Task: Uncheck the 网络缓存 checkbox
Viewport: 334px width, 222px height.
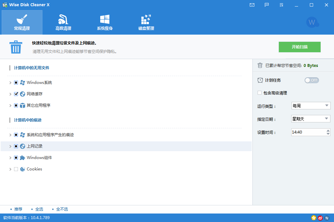Action: (x=16, y=94)
